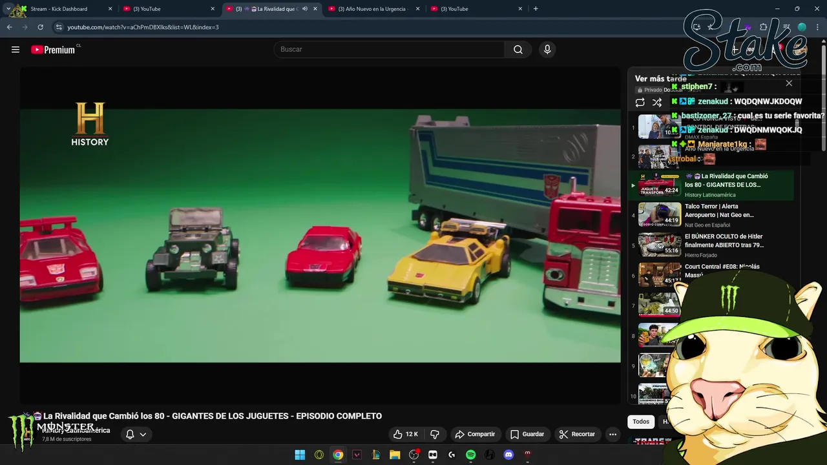Screen dimensions: 827x465
Task: Open more actions three-dot menu
Action: [x=613, y=434]
